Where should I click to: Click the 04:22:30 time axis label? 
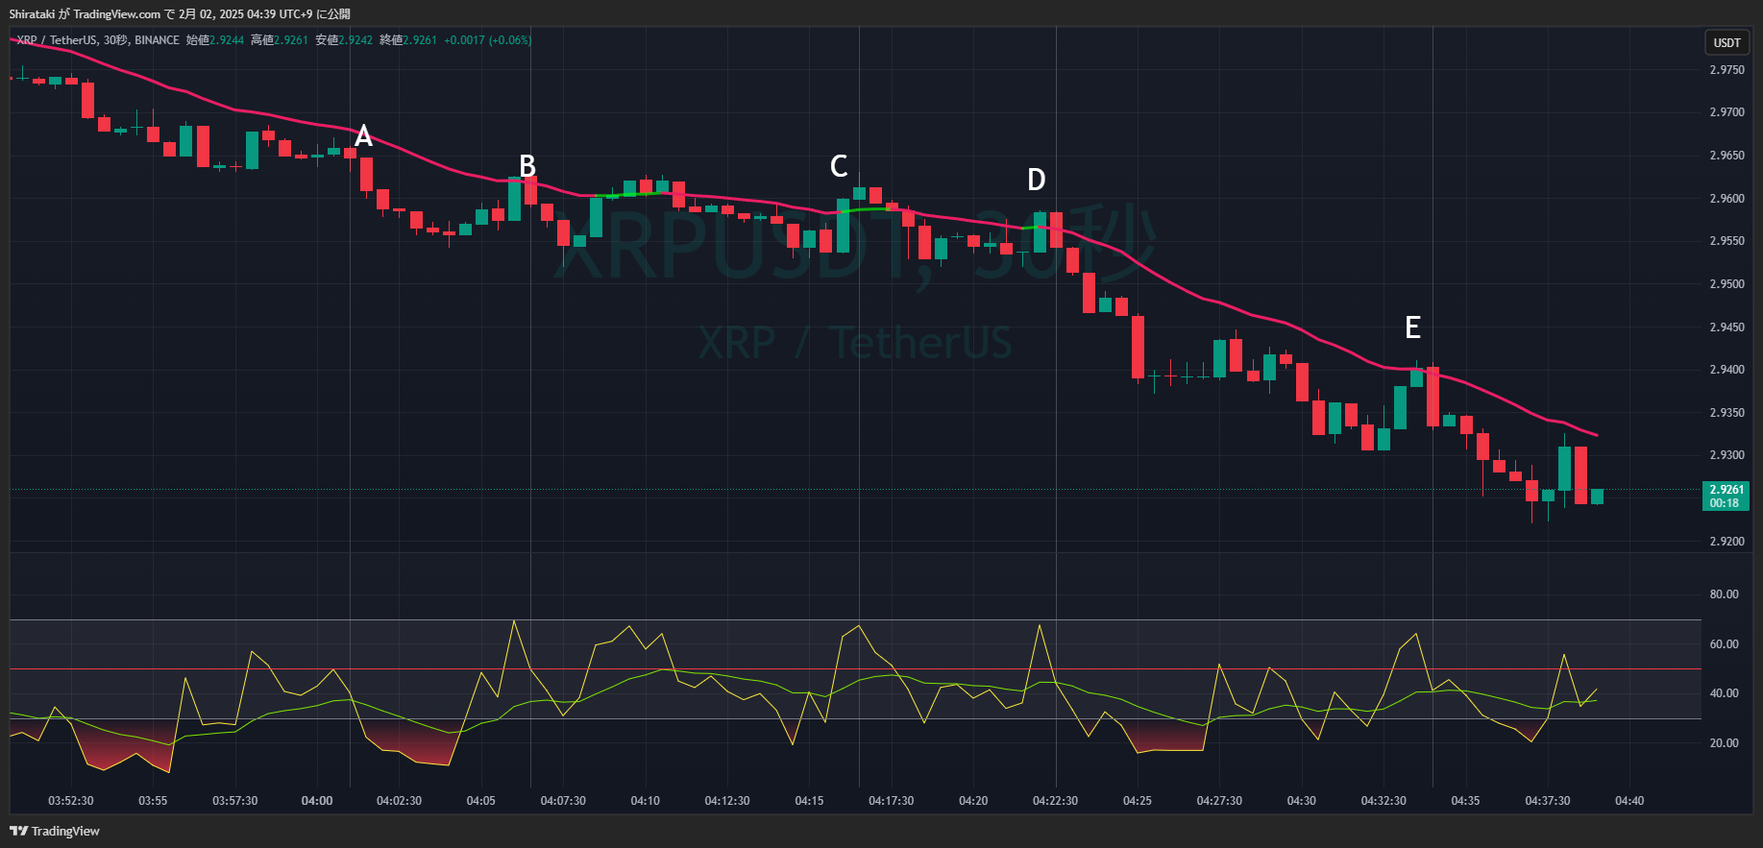coord(1056,801)
